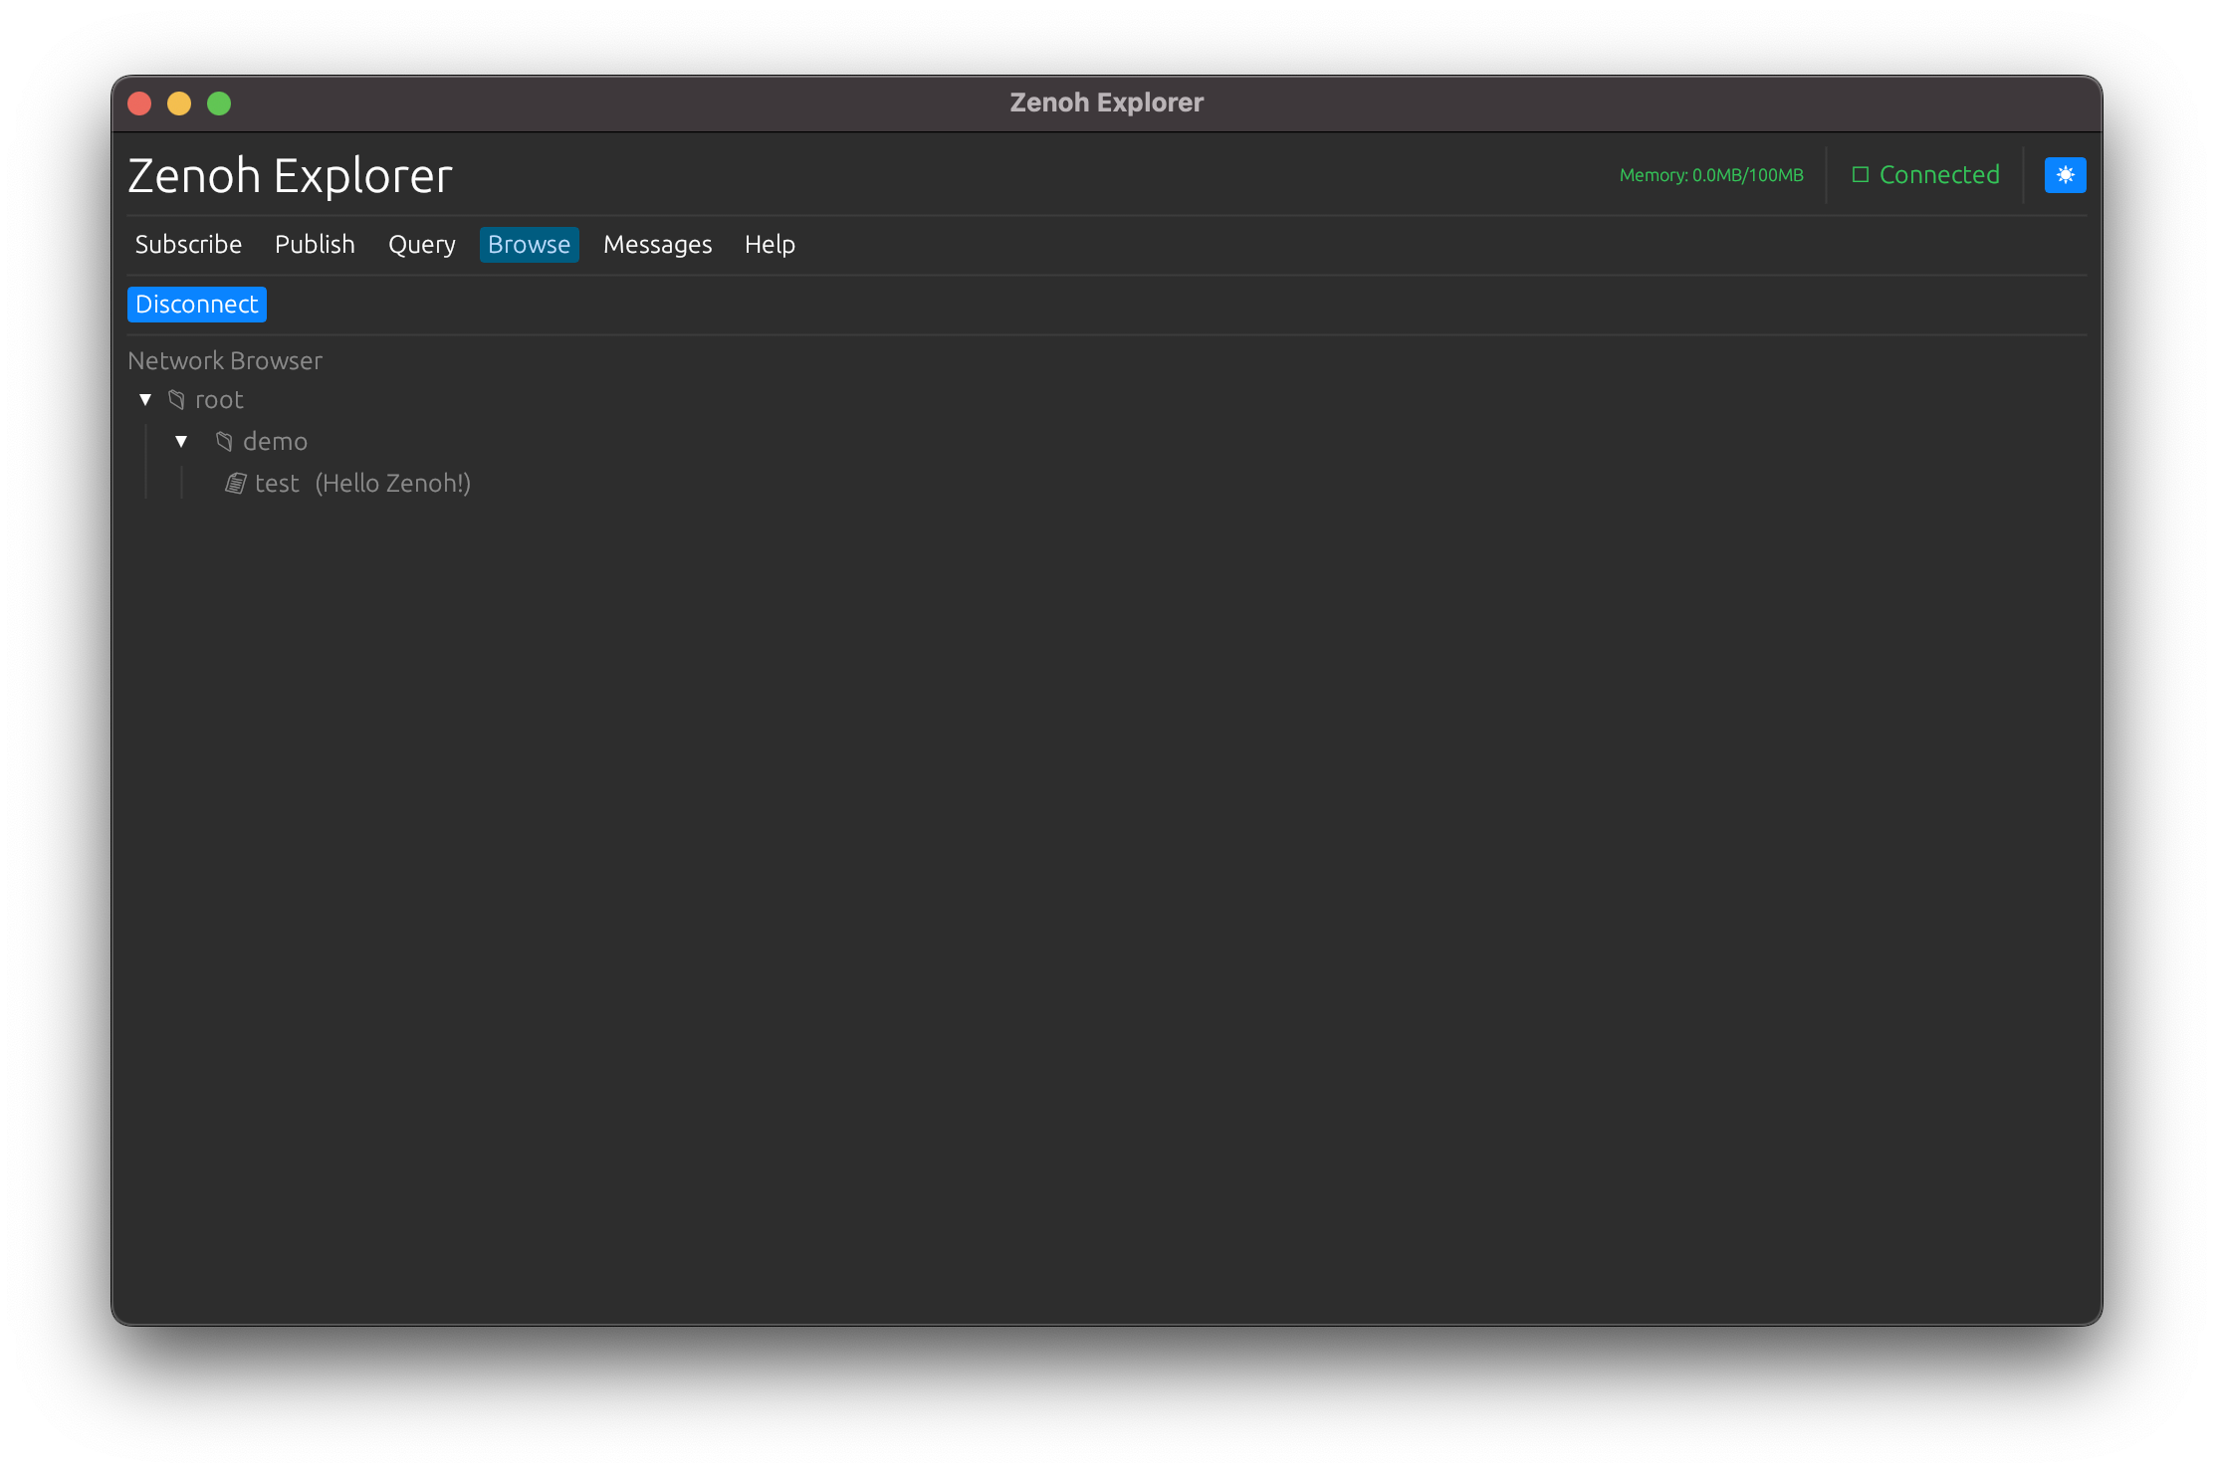This screenshot has width=2214, height=1473.
Task: Click the root folder tag icon
Action: [x=176, y=400]
